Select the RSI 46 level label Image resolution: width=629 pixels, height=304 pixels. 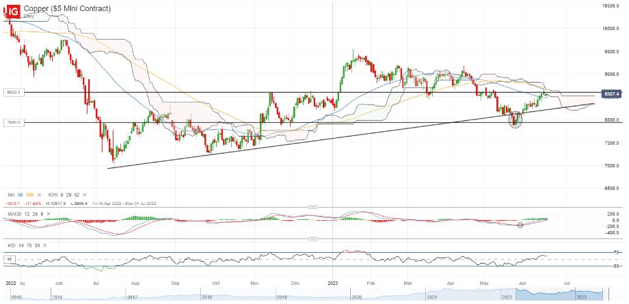pos(8,260)
